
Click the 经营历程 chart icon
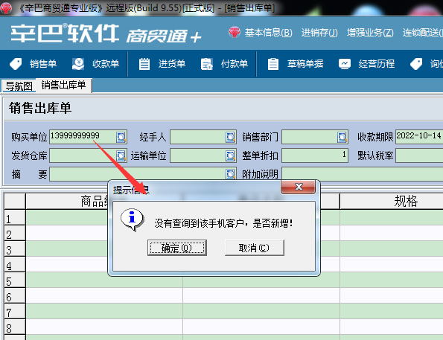click(345, 64)
